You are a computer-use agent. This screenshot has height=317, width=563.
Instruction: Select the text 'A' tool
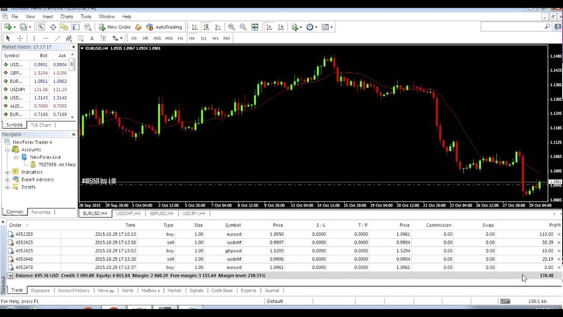coord(92,38)
